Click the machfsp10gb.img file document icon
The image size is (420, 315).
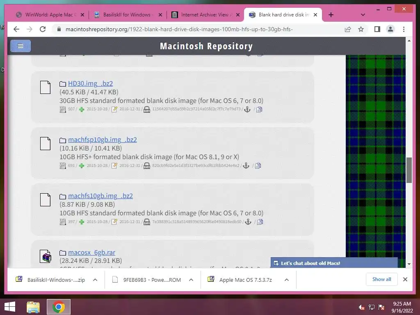pyautogui.click(x=45, y=144)
